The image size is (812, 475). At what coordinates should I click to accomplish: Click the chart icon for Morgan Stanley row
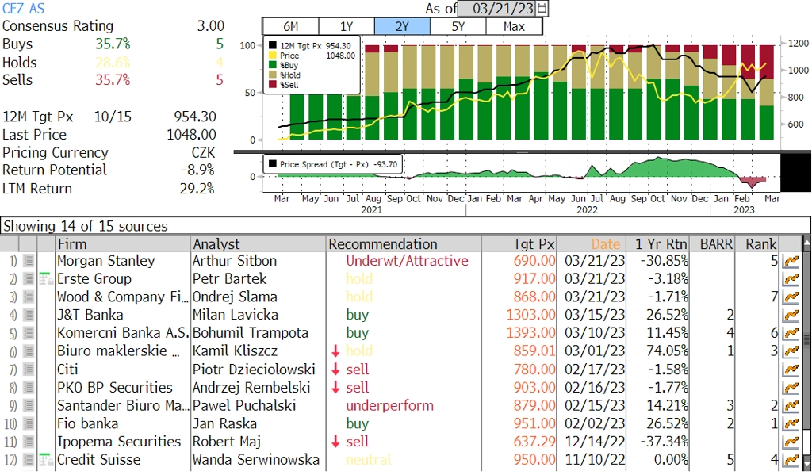click(791, 261)
